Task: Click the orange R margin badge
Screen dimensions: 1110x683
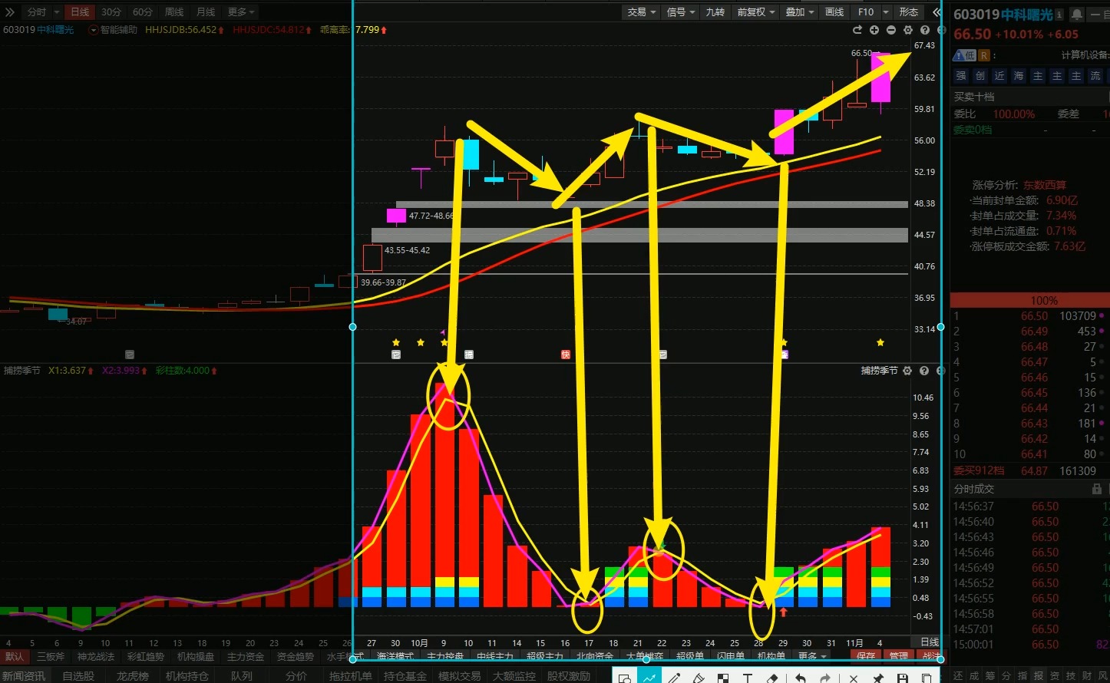Action: pos(984,55)
